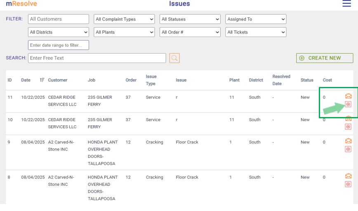Expand the All Plants dropdown

coord(124,32)
